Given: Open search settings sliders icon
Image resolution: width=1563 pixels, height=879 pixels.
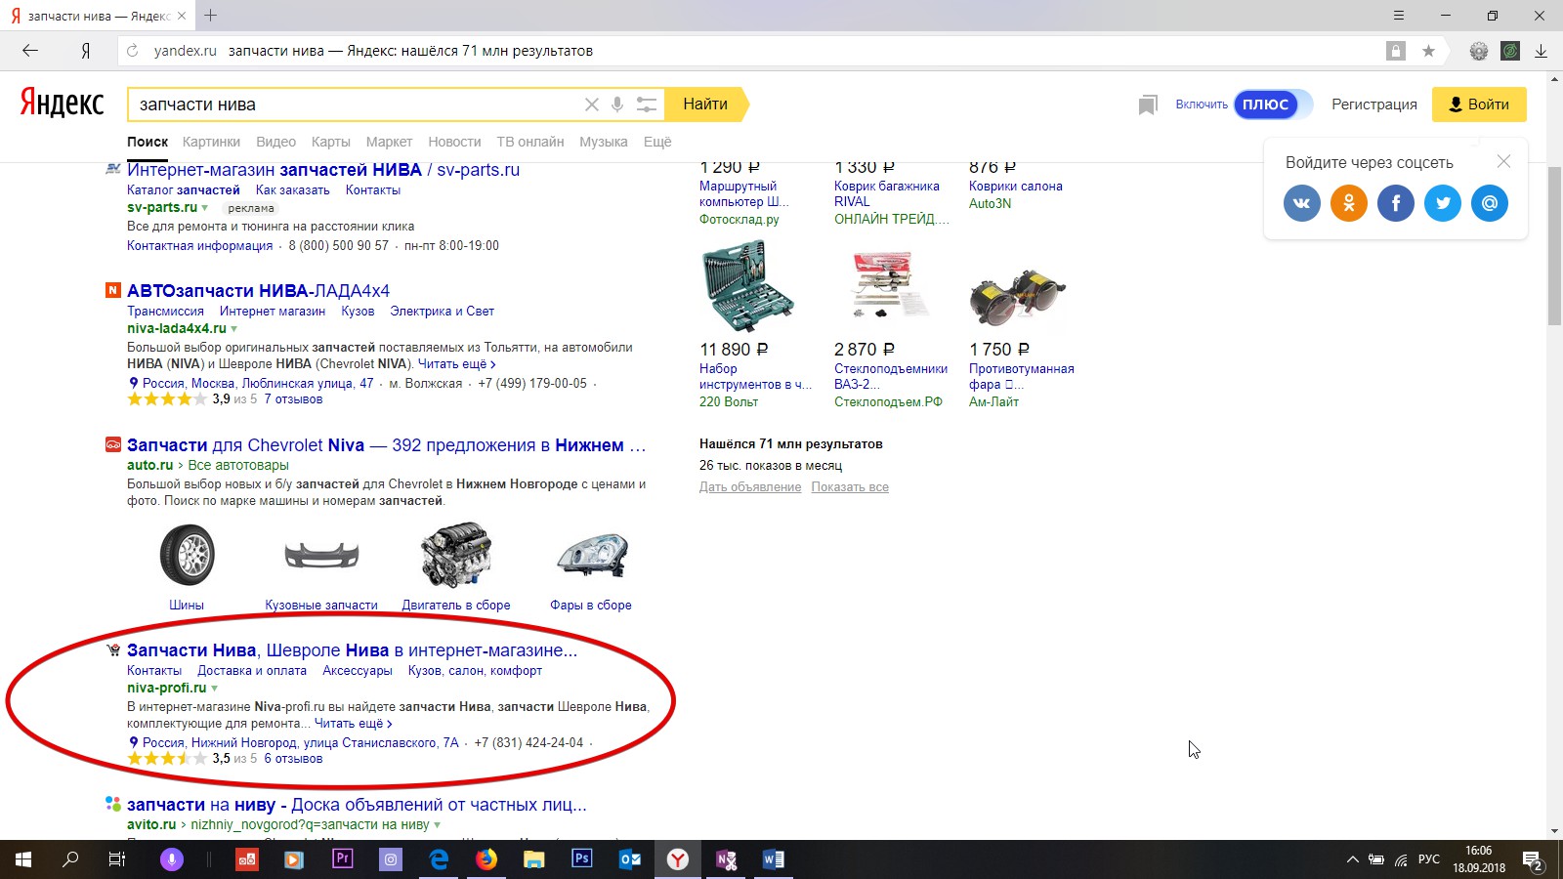Looking at the screenshot, I should point(646,105).
